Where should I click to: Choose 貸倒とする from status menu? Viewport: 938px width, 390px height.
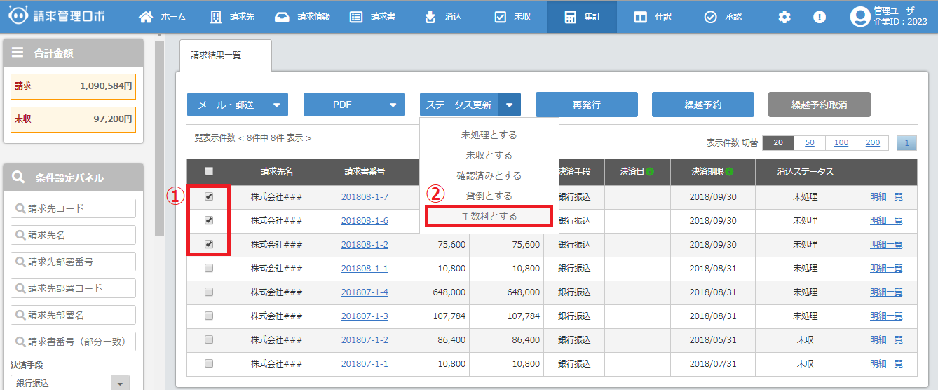coord(489,196)
